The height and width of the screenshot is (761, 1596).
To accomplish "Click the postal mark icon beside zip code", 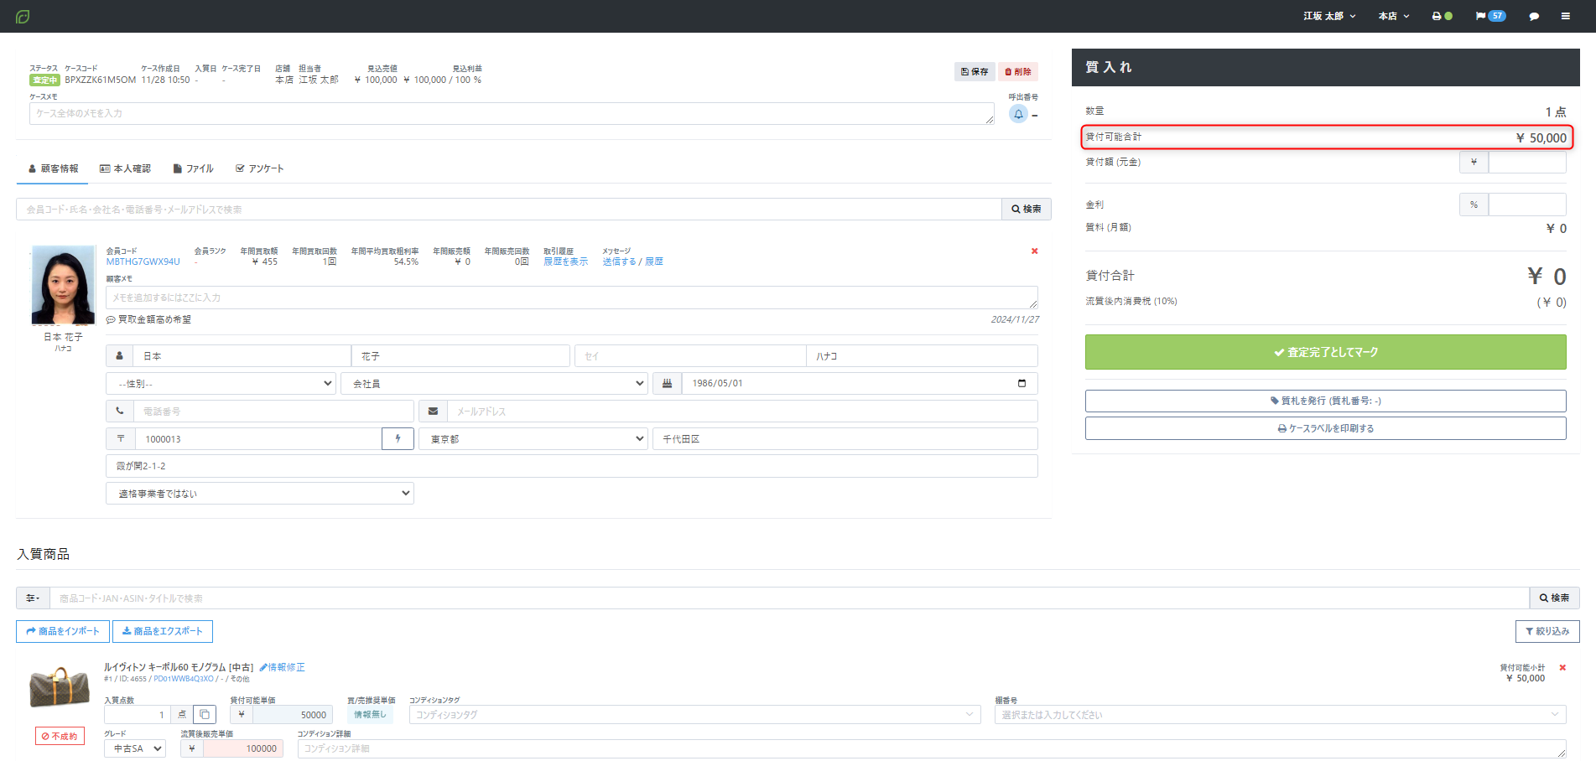I will (120, 438).
